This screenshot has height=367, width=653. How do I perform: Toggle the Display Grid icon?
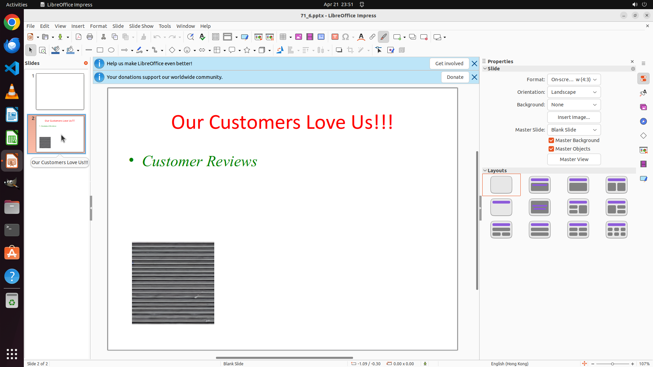click(x=215, y=37)
